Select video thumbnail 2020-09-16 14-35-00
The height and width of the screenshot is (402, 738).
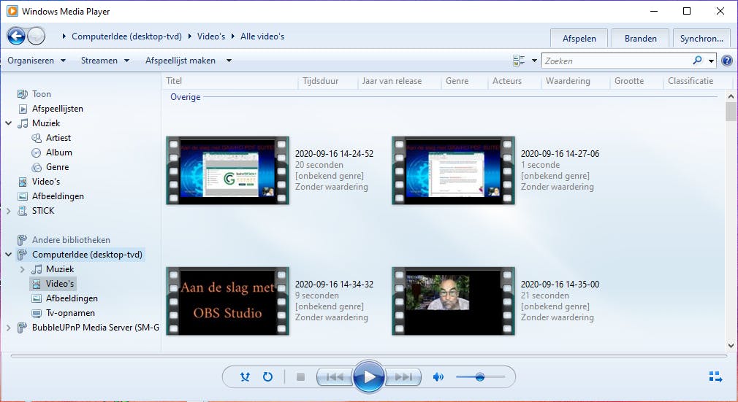453,301
